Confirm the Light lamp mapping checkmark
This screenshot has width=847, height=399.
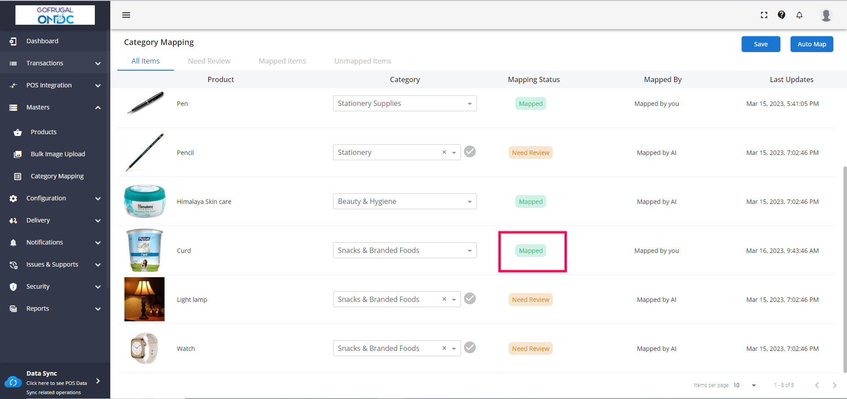(x=470, y=299)
